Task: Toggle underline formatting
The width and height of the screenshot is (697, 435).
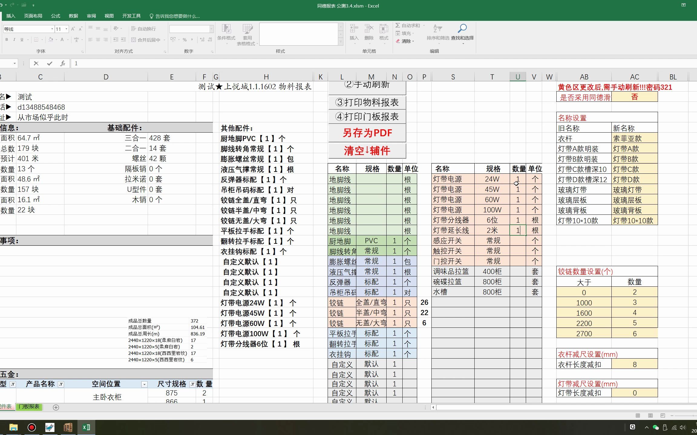Action: 22,40
